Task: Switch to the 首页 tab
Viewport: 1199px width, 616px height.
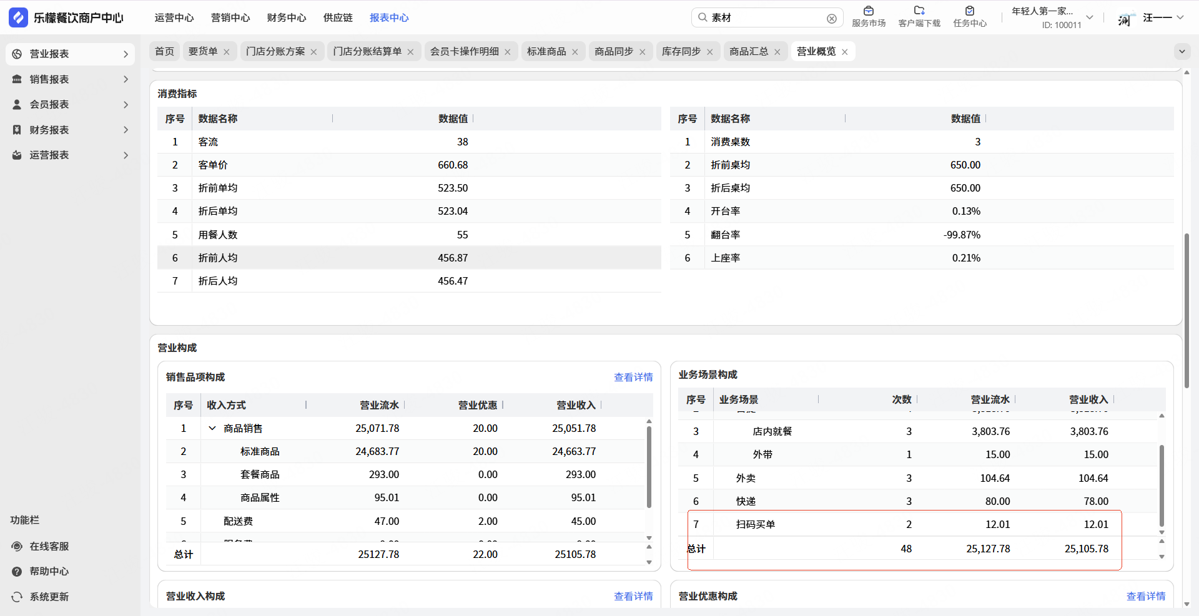Action: point(165,51)
